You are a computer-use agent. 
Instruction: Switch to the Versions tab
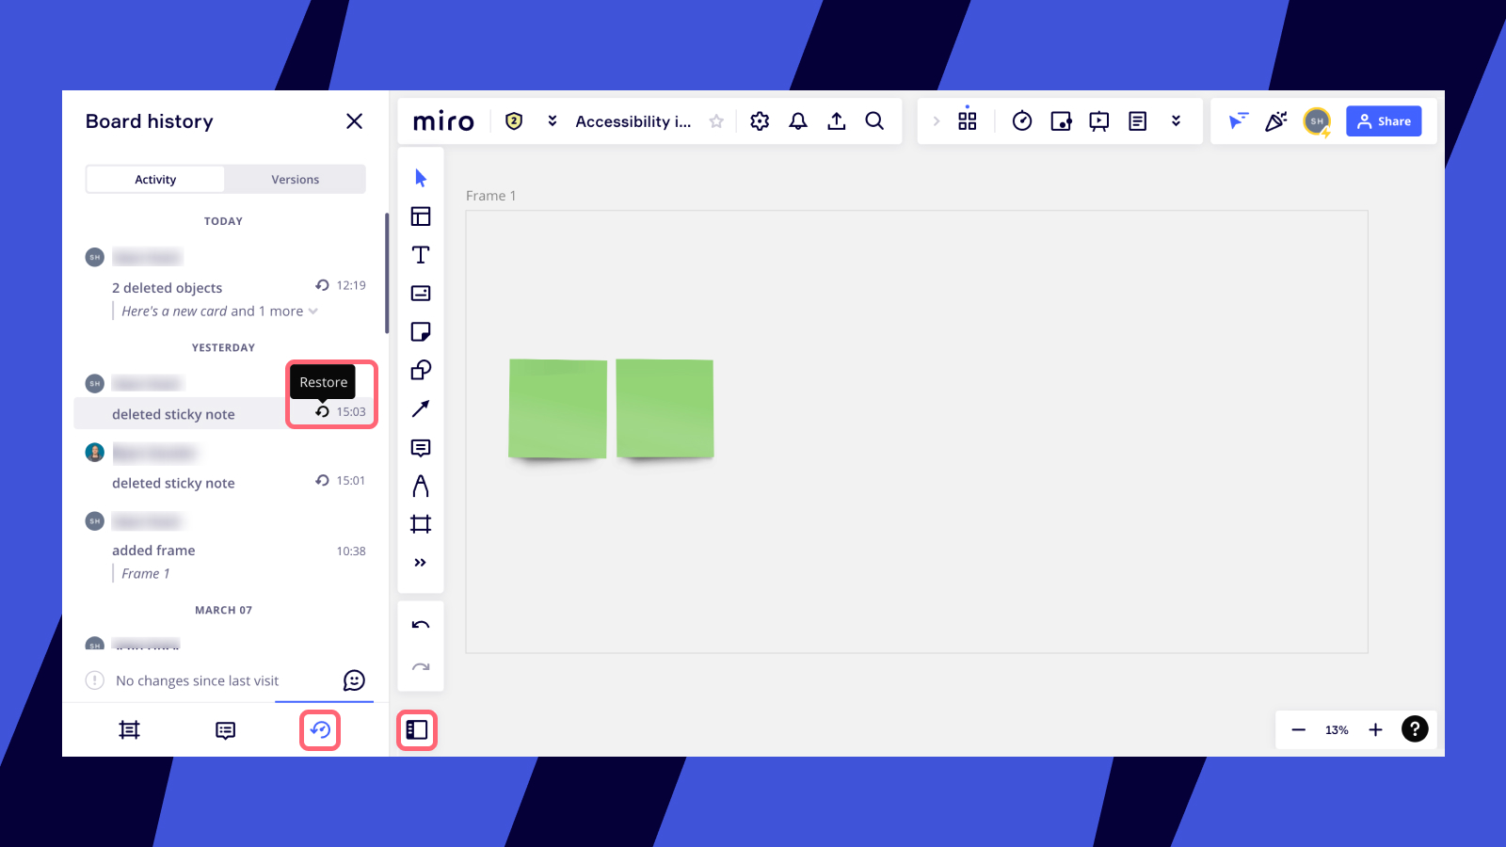click(295, 180)
